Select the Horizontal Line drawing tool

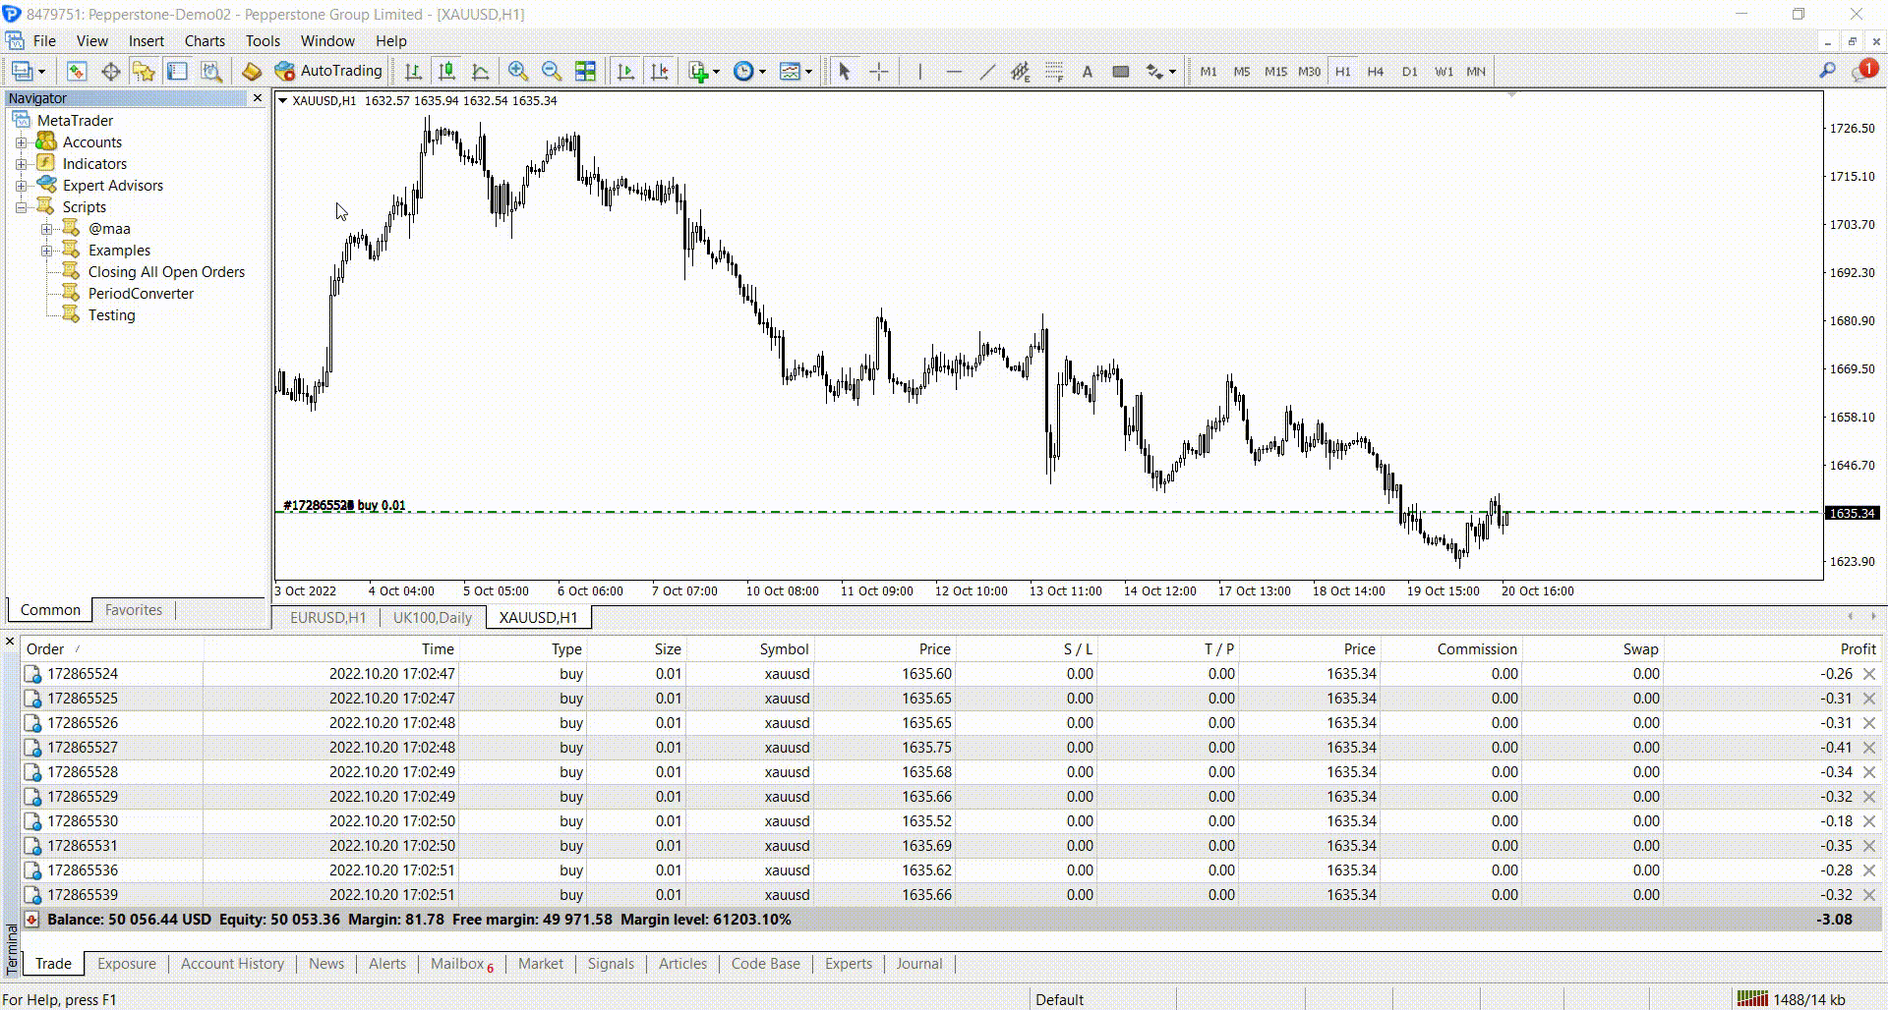953,71
